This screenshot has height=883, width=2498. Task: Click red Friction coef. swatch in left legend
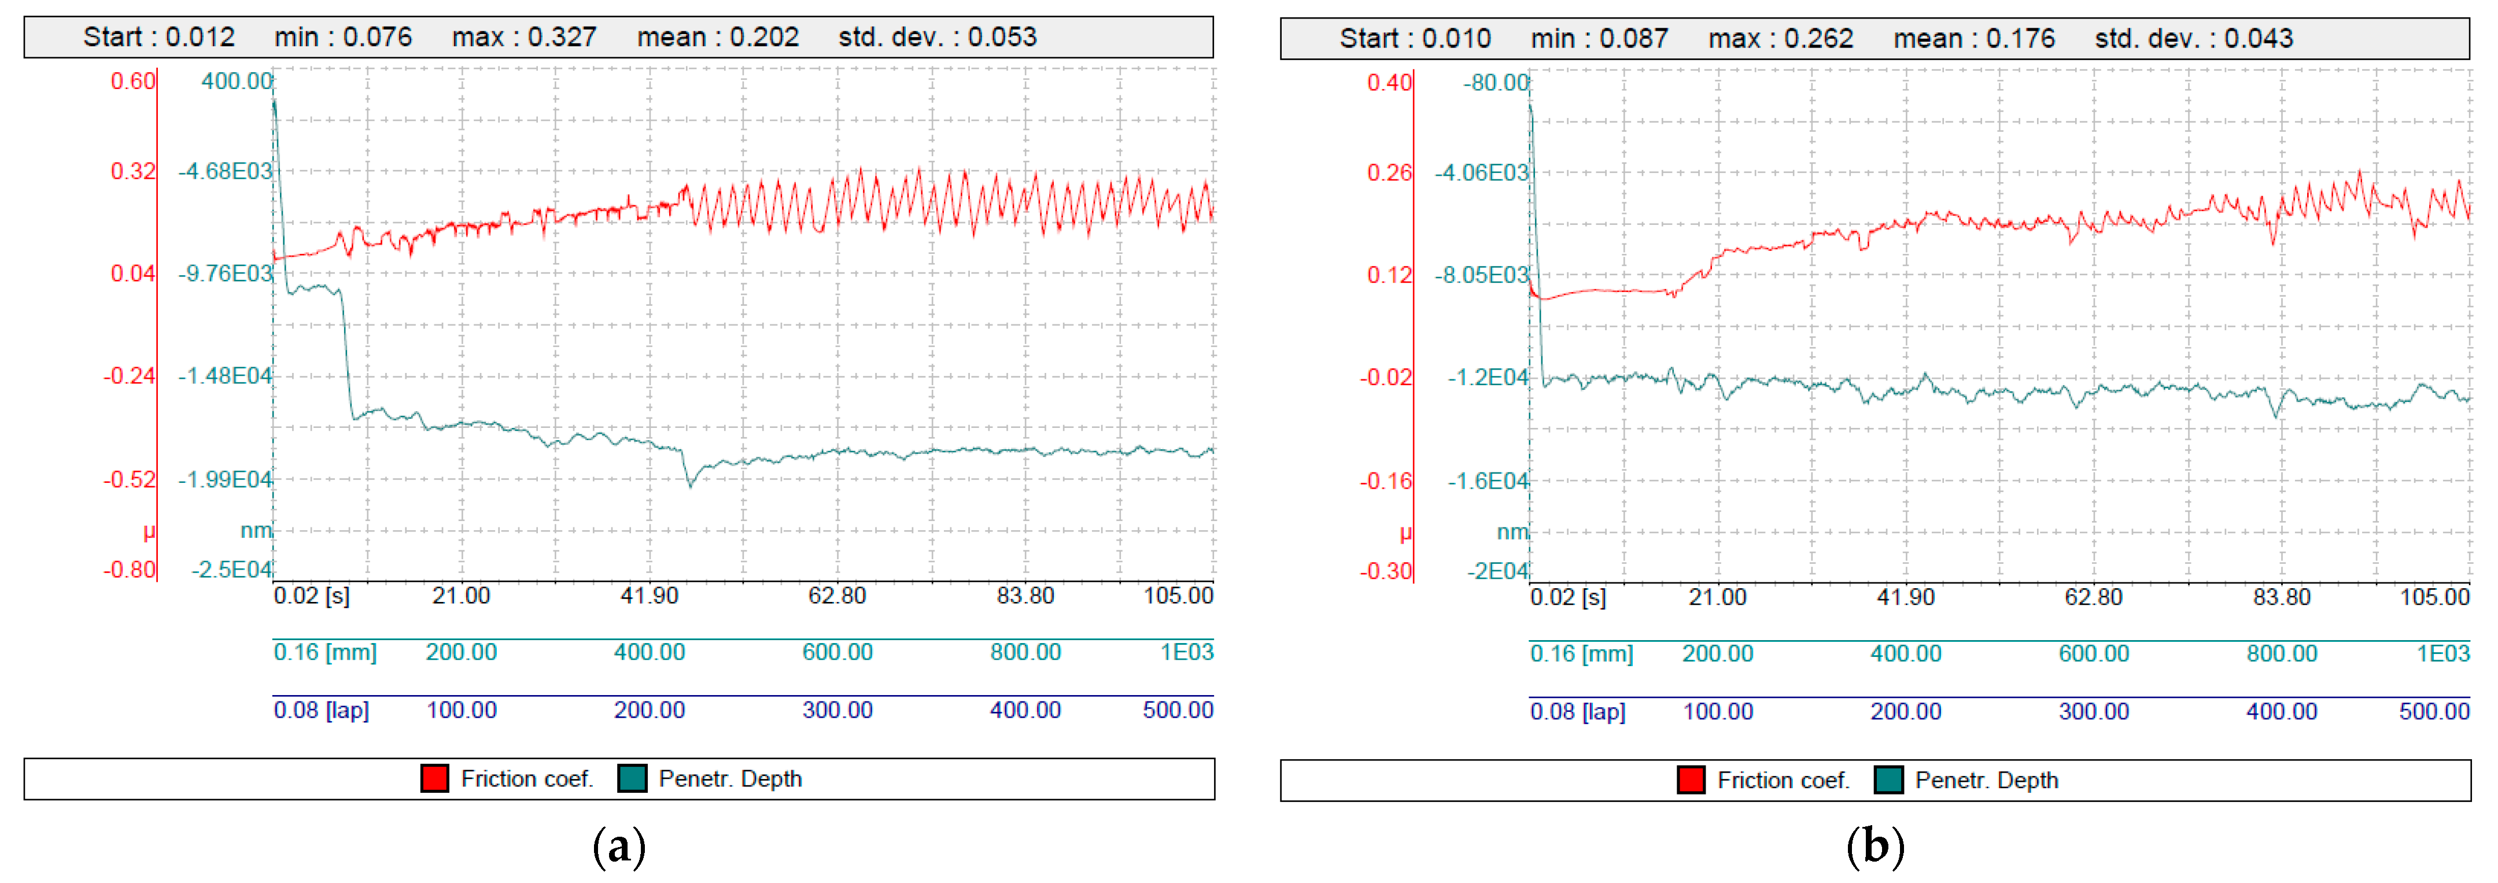pyautogui.click(x=434, y=778)
